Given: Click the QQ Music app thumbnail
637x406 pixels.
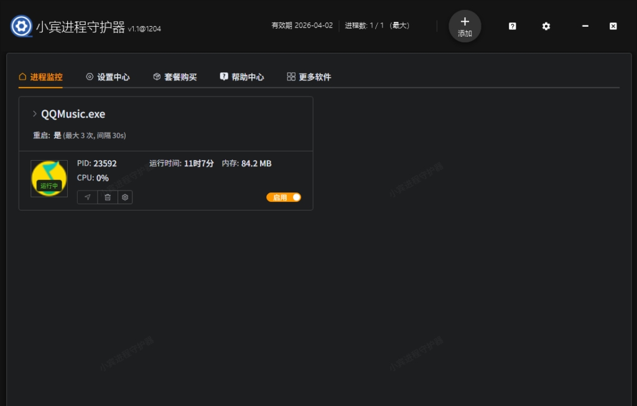Looking at the screenshot, I should pyautogui.click(x=49, y=178).
